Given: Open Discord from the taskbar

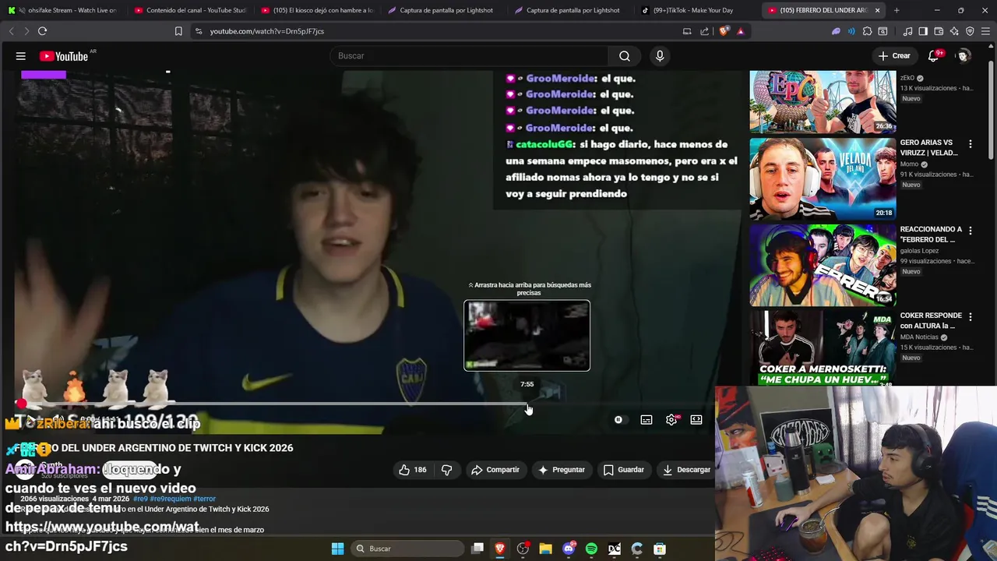Looking at the screenshot, I should click(x=569, y=549).
